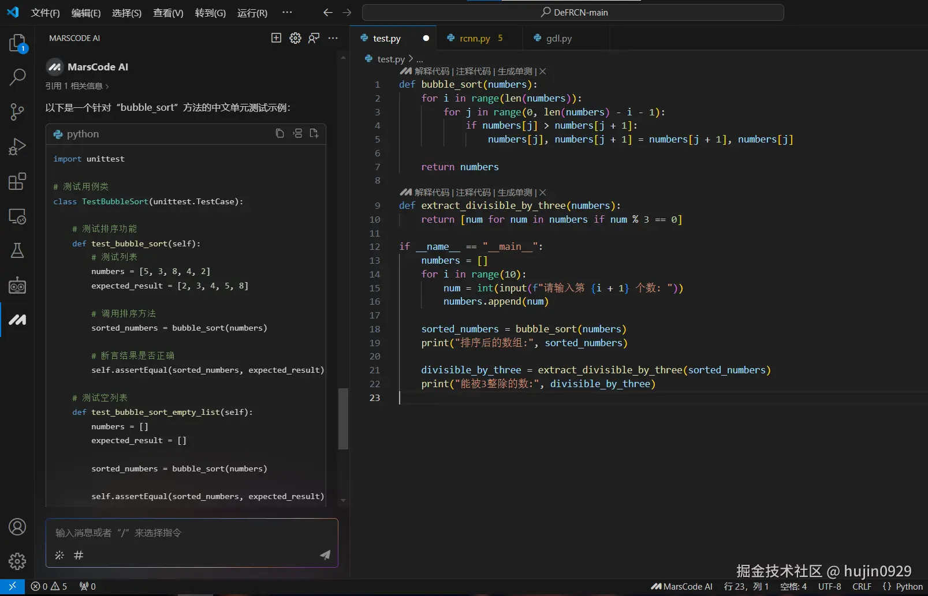The height and width of the screenshot is (596, 928).
Task: Expand the referenced info chevron
Action: pyautogui.click(x=107, y=86)
